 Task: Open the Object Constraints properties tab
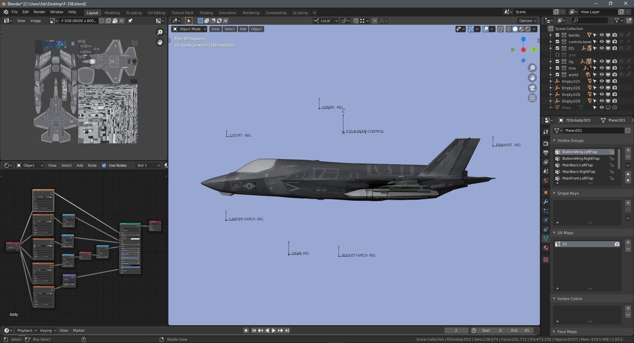pyautogui.click(x=546, y=229)
